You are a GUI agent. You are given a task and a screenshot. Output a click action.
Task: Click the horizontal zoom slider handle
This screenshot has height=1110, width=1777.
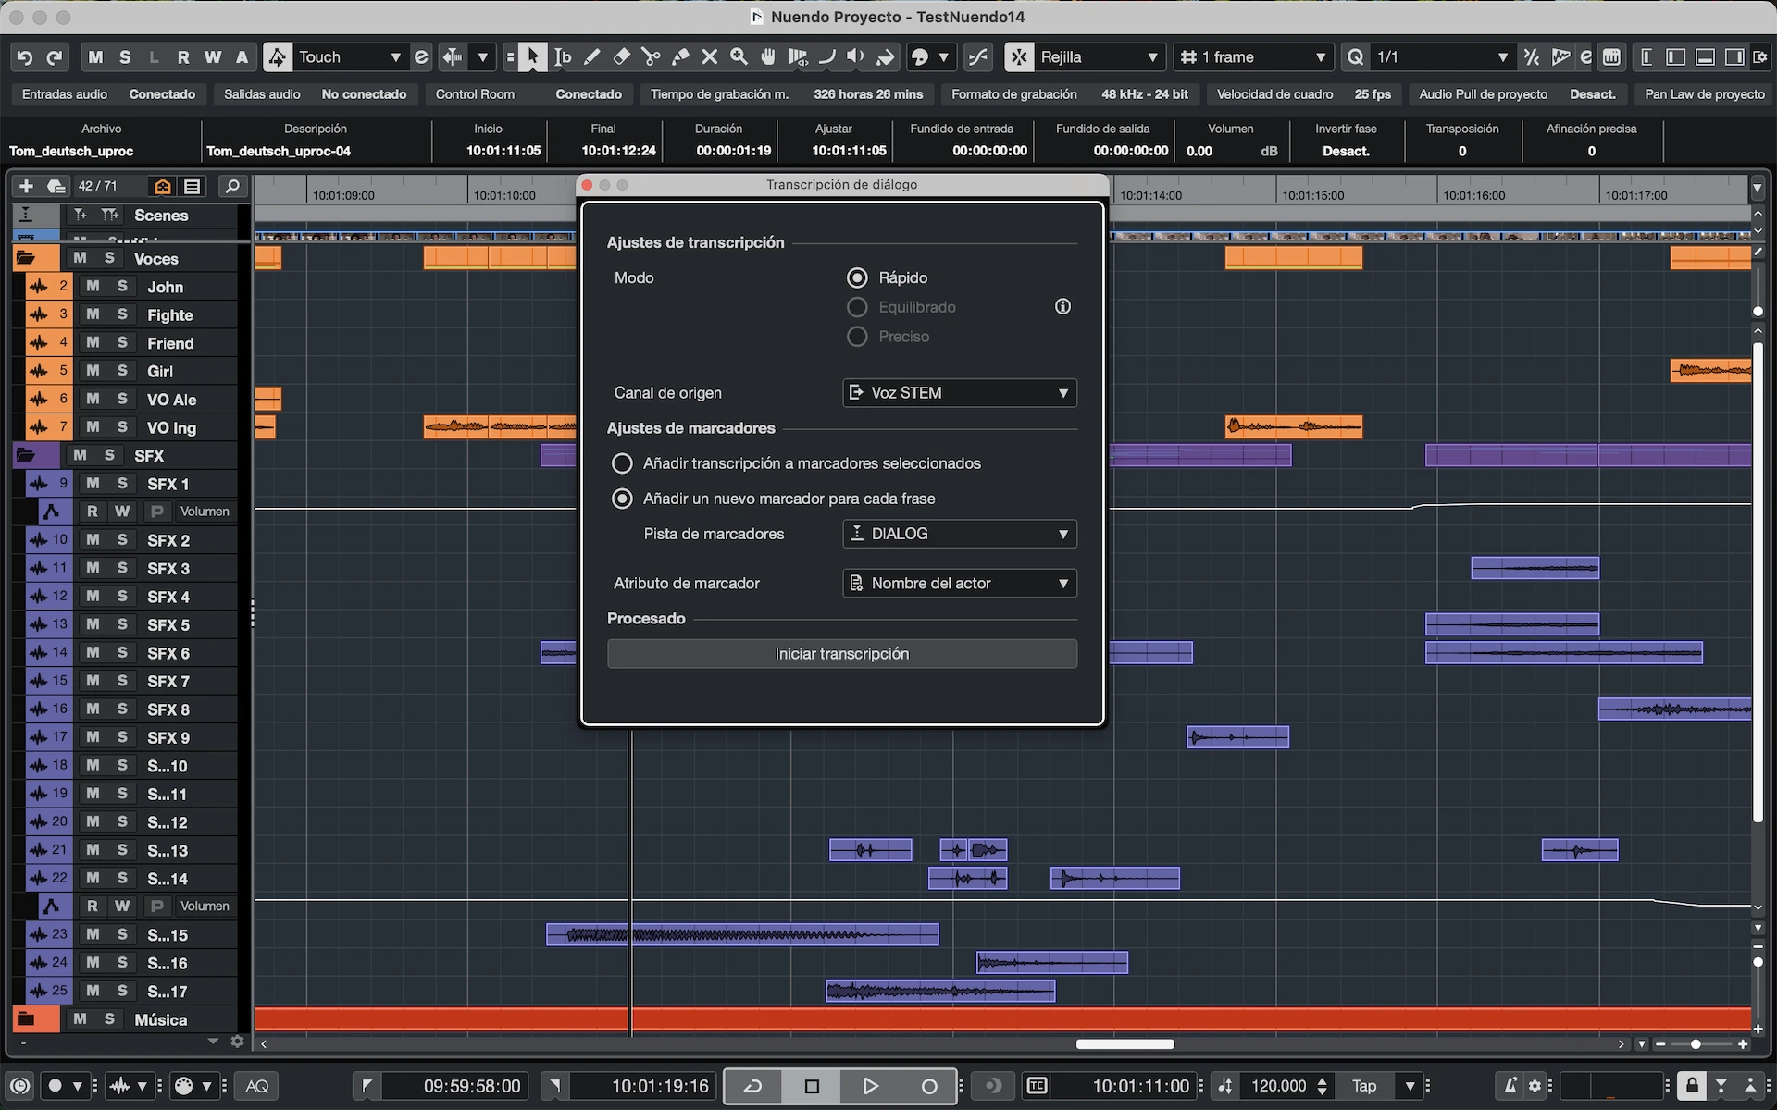pos(1696,1044)
